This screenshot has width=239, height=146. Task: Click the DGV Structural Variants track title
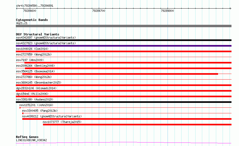(38, 34)
